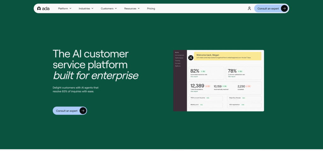Screen dimensions: 323x151
Task: Open the user account profile icon
Action: (x=249, y=8)
